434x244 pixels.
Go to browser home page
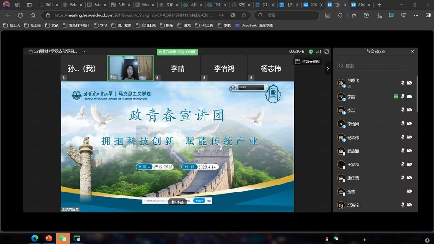tap(33, 15)
